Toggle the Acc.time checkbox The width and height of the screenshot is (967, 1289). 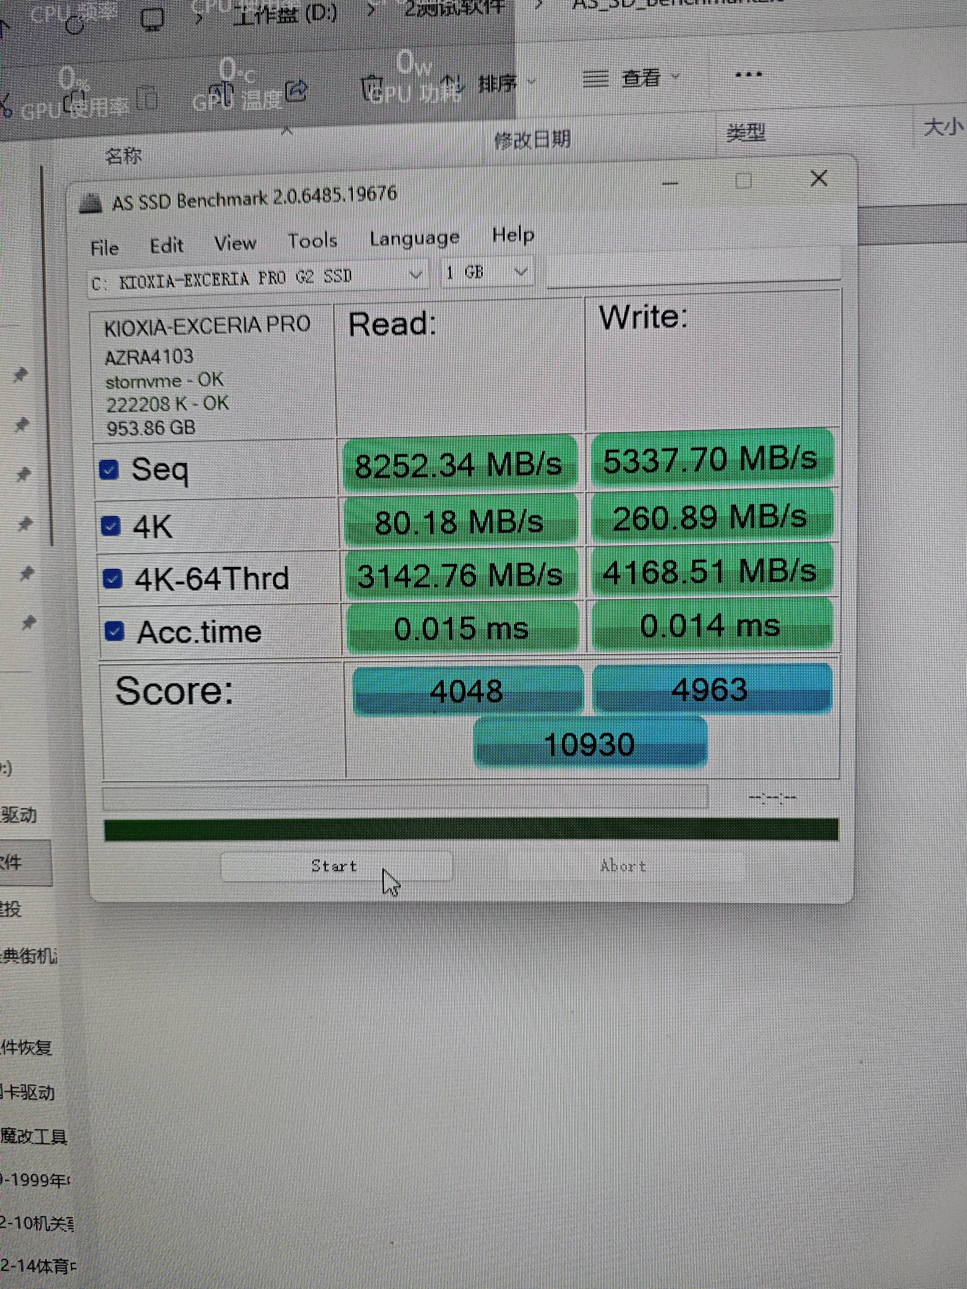[114, 632]
